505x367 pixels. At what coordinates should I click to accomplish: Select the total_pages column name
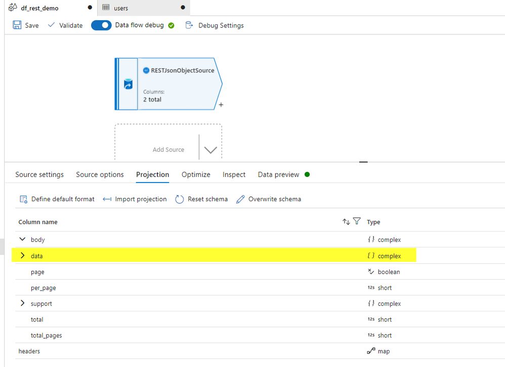click(46, 336)
